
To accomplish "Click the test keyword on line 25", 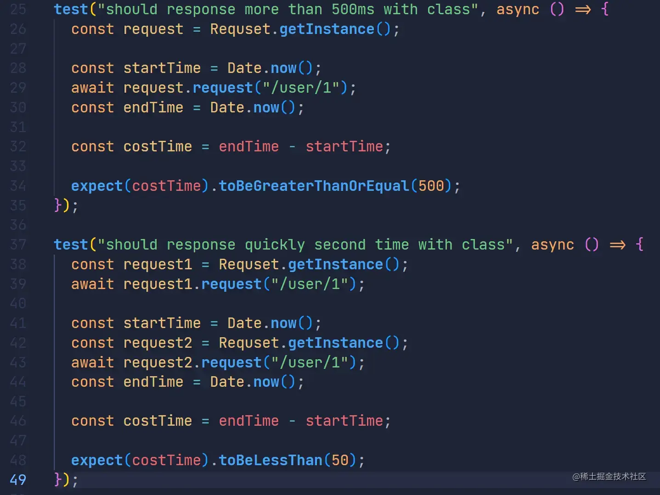I will coord(71,9).
